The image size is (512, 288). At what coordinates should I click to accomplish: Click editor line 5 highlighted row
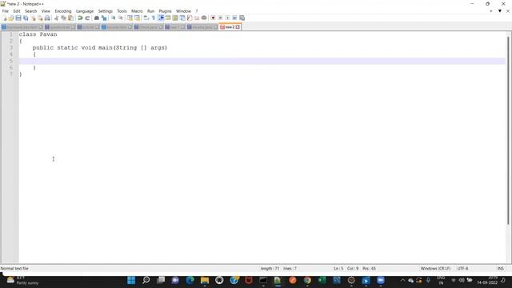pos(262,61)
